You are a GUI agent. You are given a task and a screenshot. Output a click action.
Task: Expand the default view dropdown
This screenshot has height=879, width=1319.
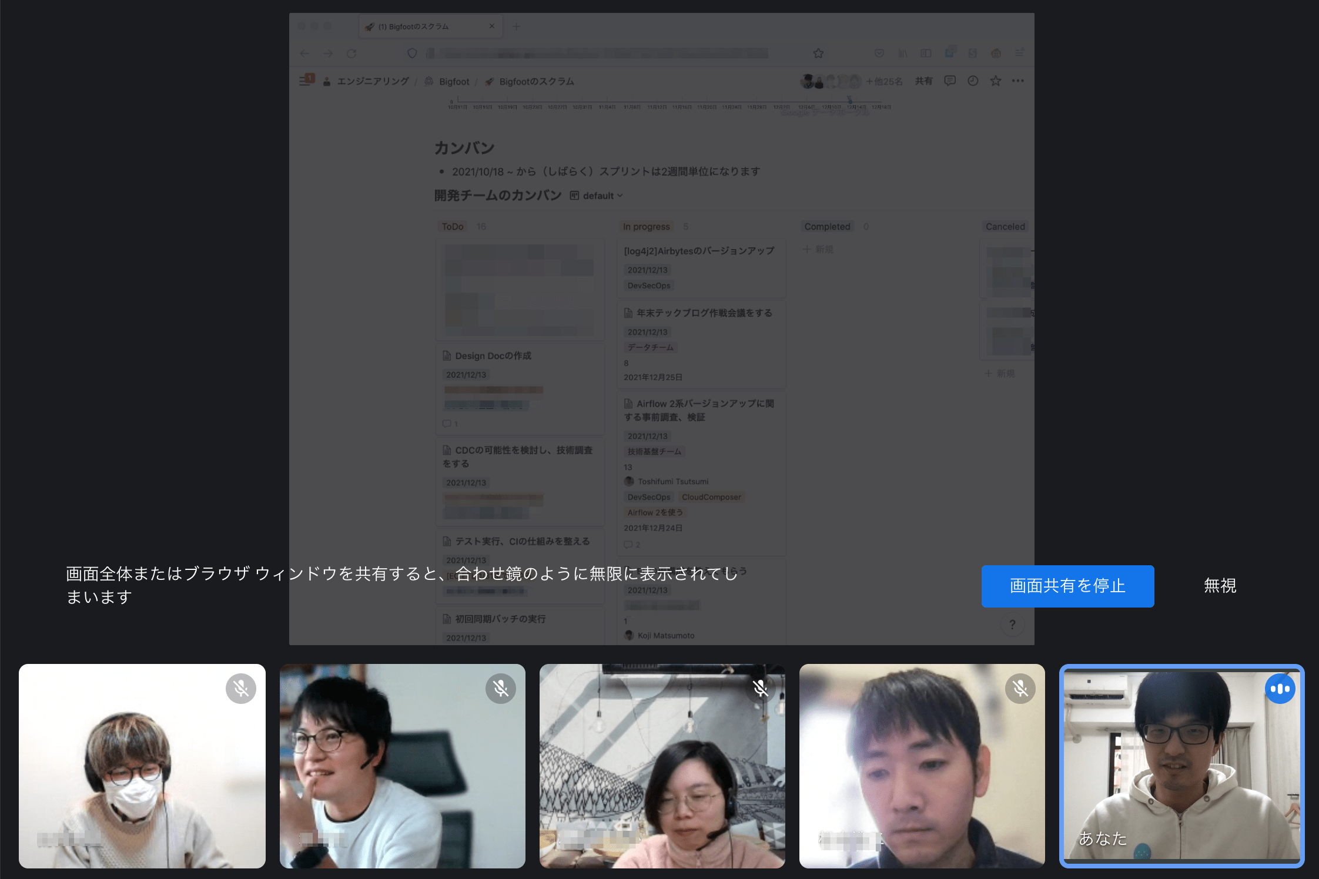click(x=597, y=196)
